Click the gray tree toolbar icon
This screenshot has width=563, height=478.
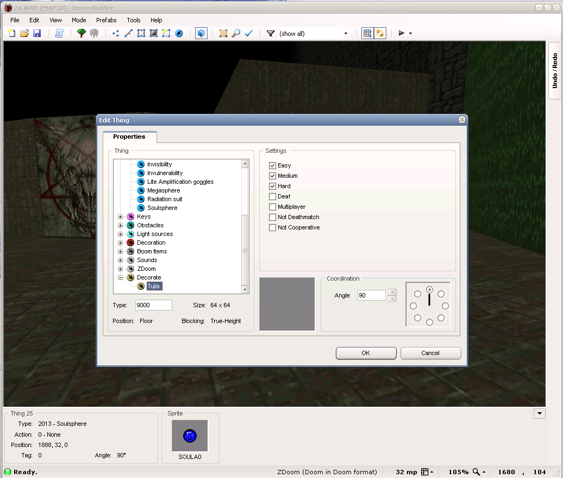point(94,33)
